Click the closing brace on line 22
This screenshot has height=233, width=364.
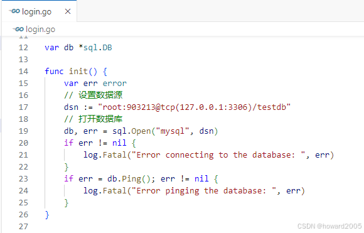(67, 167)
